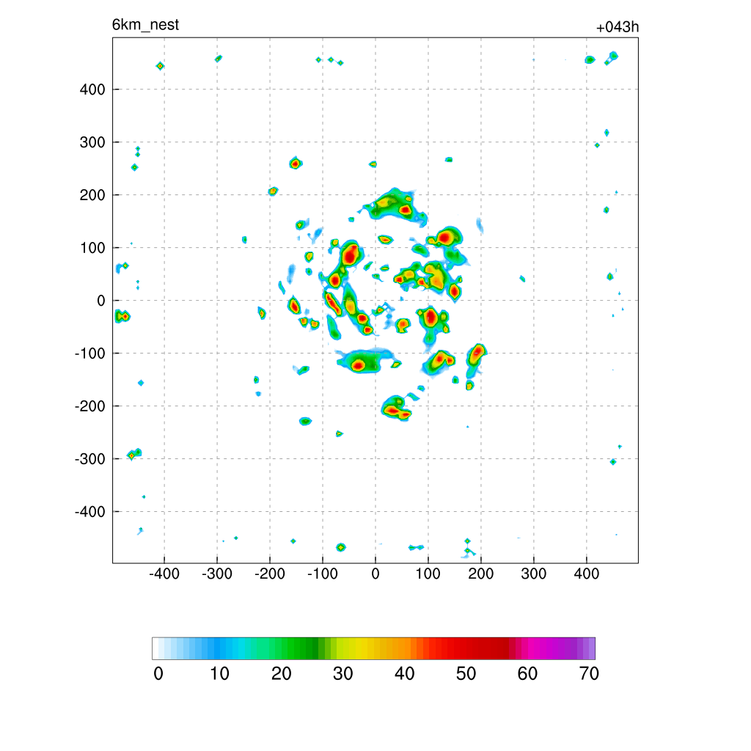The height and width of the screenshot is (751, 751).
Task: Click the colorbar label '60'
Action: (527, 673)
